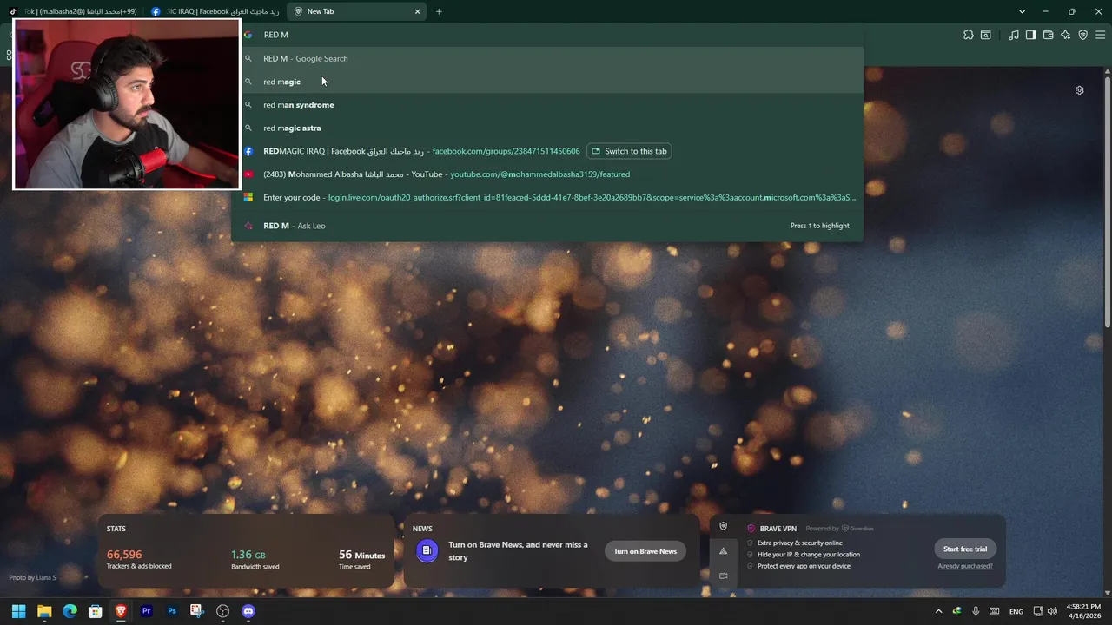Image resolution: width=1112 pixels, height=625 pixels.
Task: Open Snipping Tool from taskbar
Action: pyautogui.click(x=197, y=611)
